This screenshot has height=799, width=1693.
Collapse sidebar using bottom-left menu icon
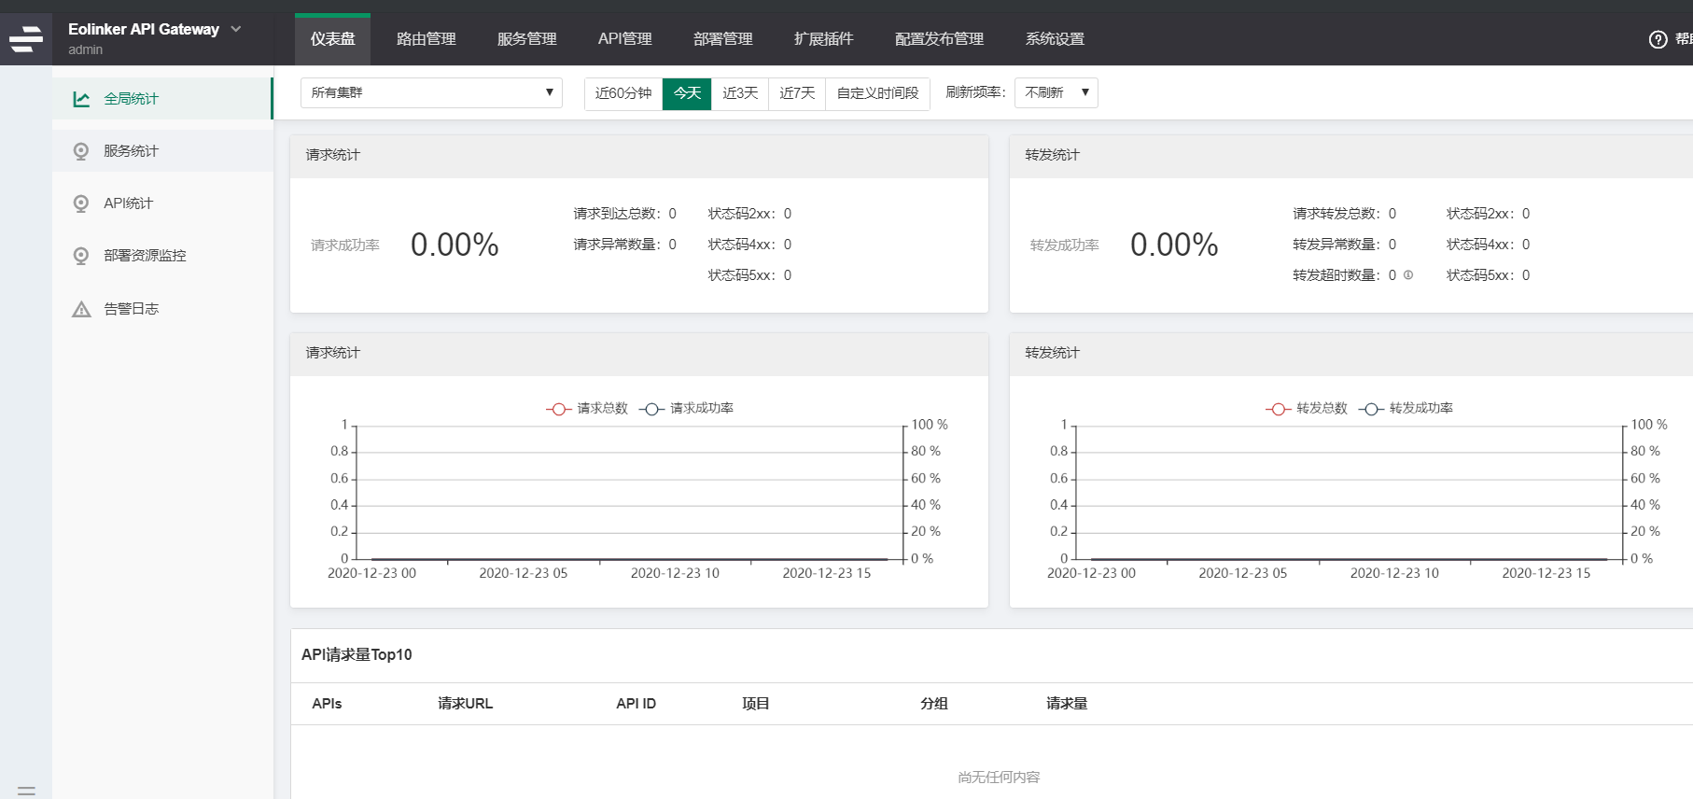pos(26,791)
